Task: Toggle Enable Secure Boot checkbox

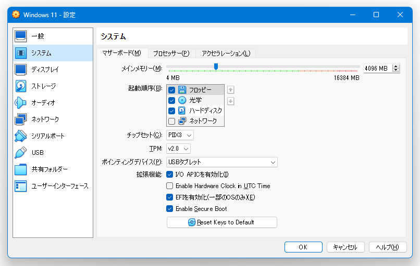Action: (169, 208)
